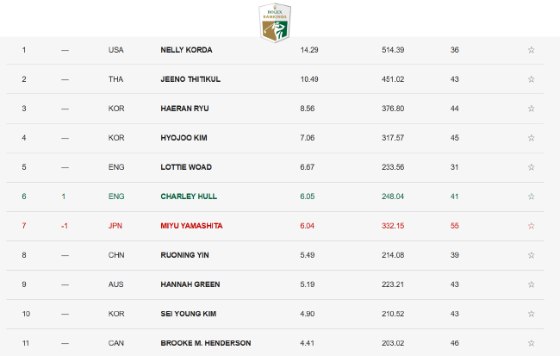
Task: Click the Hannah Green ranking row name
Action: pos(190,284)
